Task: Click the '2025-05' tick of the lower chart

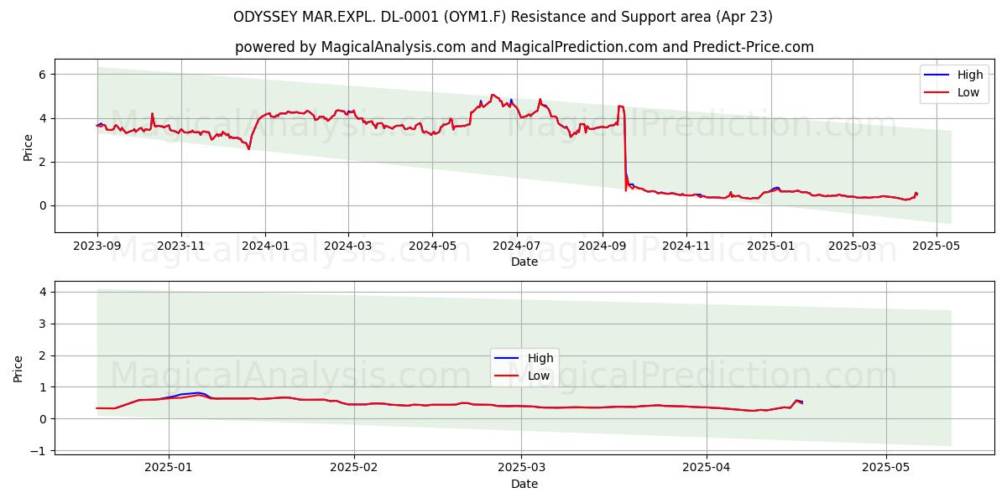Action: [x=886, y=468]
